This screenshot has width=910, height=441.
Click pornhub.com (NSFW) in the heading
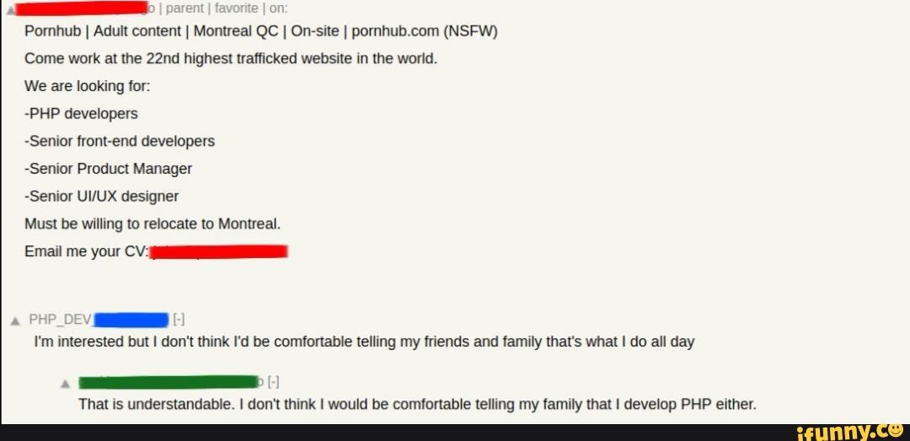(x=425, y=31)
